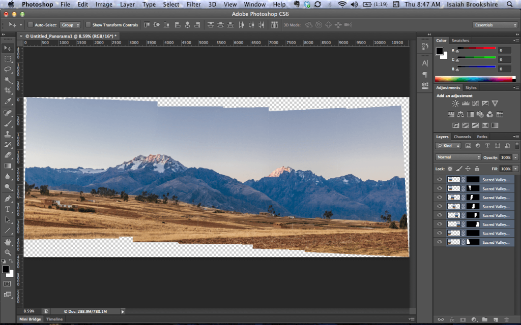
Task: Pick the Hand tool
Action: [8, 242]
